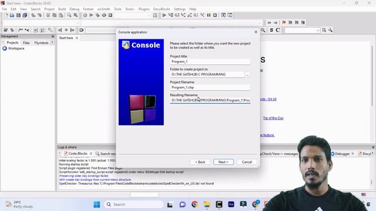Image resolution: width=376 pixels, height=211 pixels.
Task: Click the Cut toolbar icon
Action: click(48, 15)
